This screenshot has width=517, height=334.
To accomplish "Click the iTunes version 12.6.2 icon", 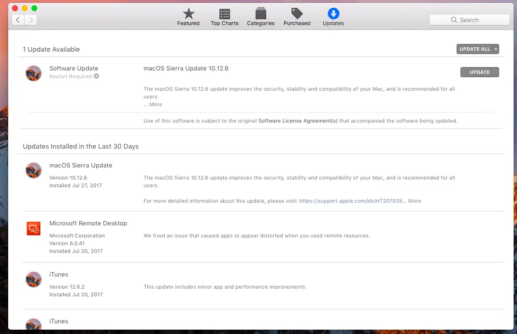I will [34, 279].
